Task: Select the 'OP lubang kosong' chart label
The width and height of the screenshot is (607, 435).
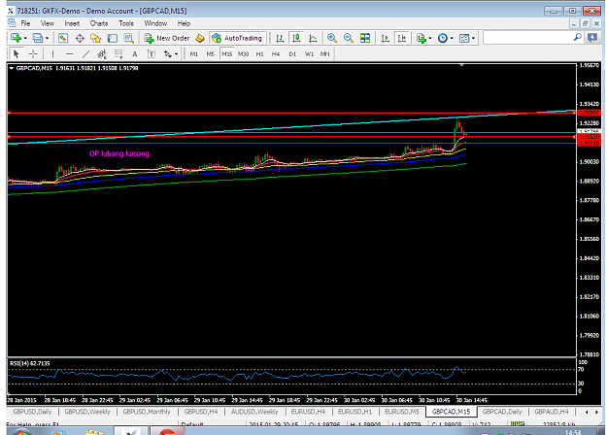Action: tap(119, 153)
